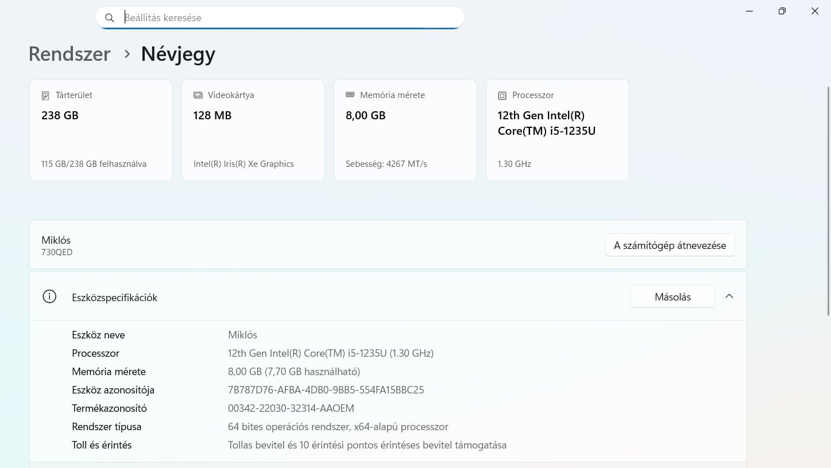Copy device specs with Másolás button
The height and width of the screenshot is (468, 831).
pyautogui.click(x=672, y=297)
